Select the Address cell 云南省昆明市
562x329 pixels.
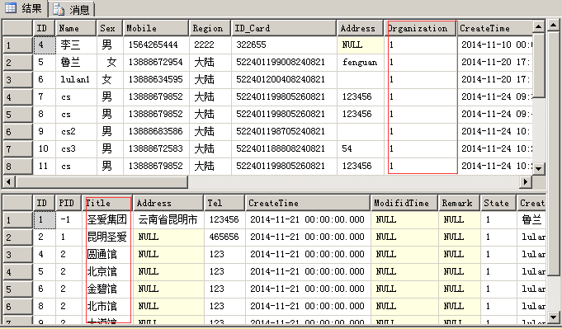pos(168,219)
